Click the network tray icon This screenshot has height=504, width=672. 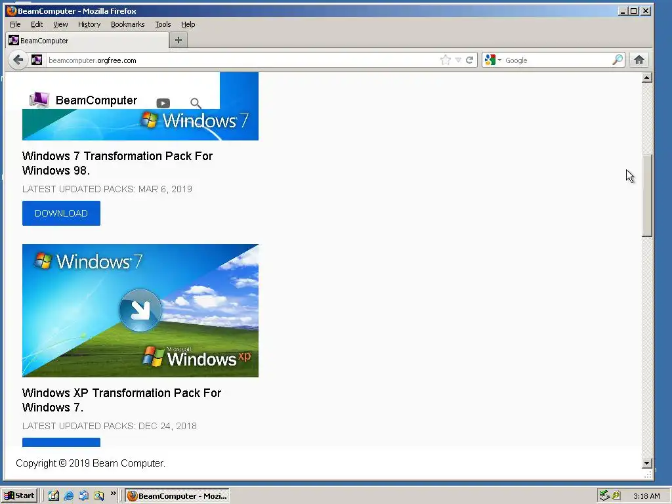click(x=604, y=496)
